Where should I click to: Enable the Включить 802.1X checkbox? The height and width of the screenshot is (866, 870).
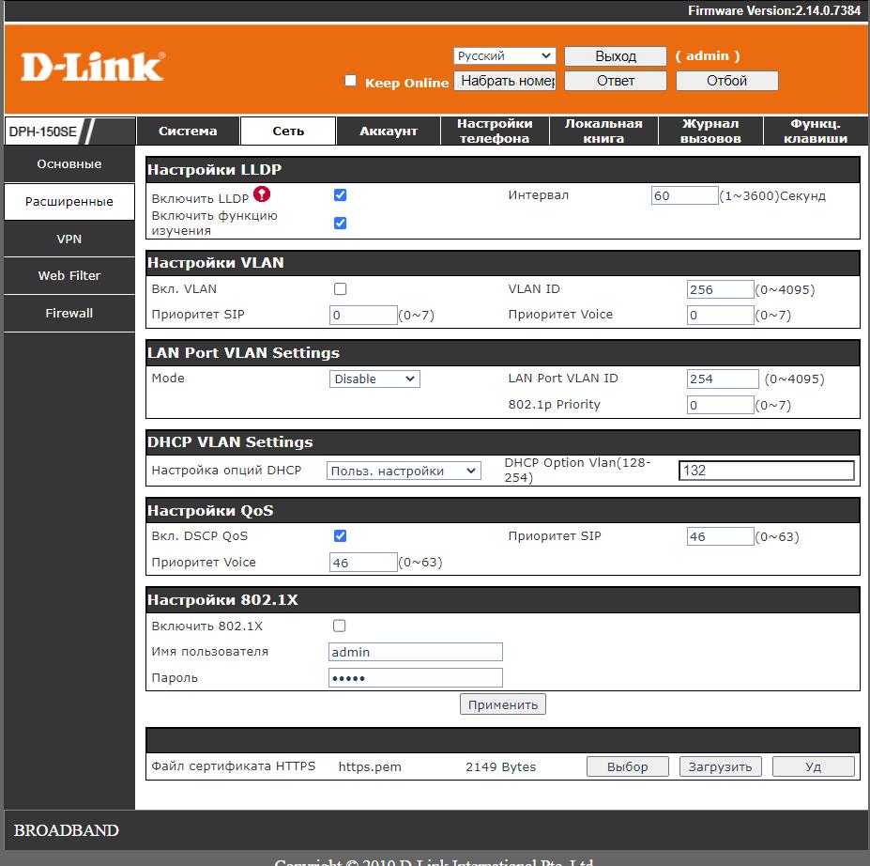(339, 626)
